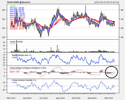Viewport: 125px width, 100px height.
Task: Click legend entry 'short lag 3 : 228.946'
Action: [17, 8]
